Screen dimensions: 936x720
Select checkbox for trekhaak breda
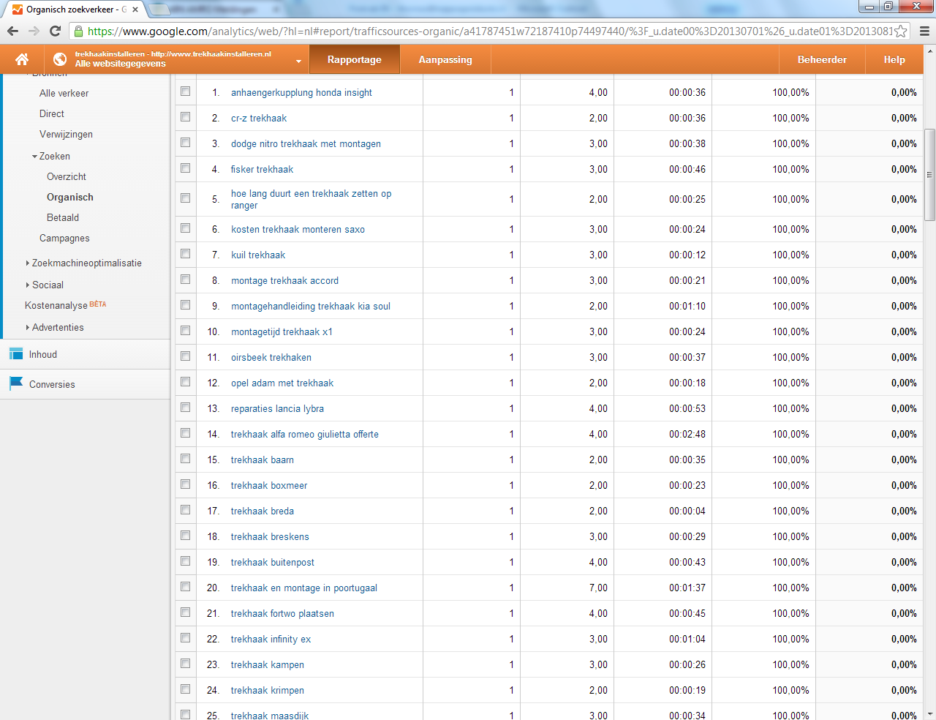[x=186, y=510]
